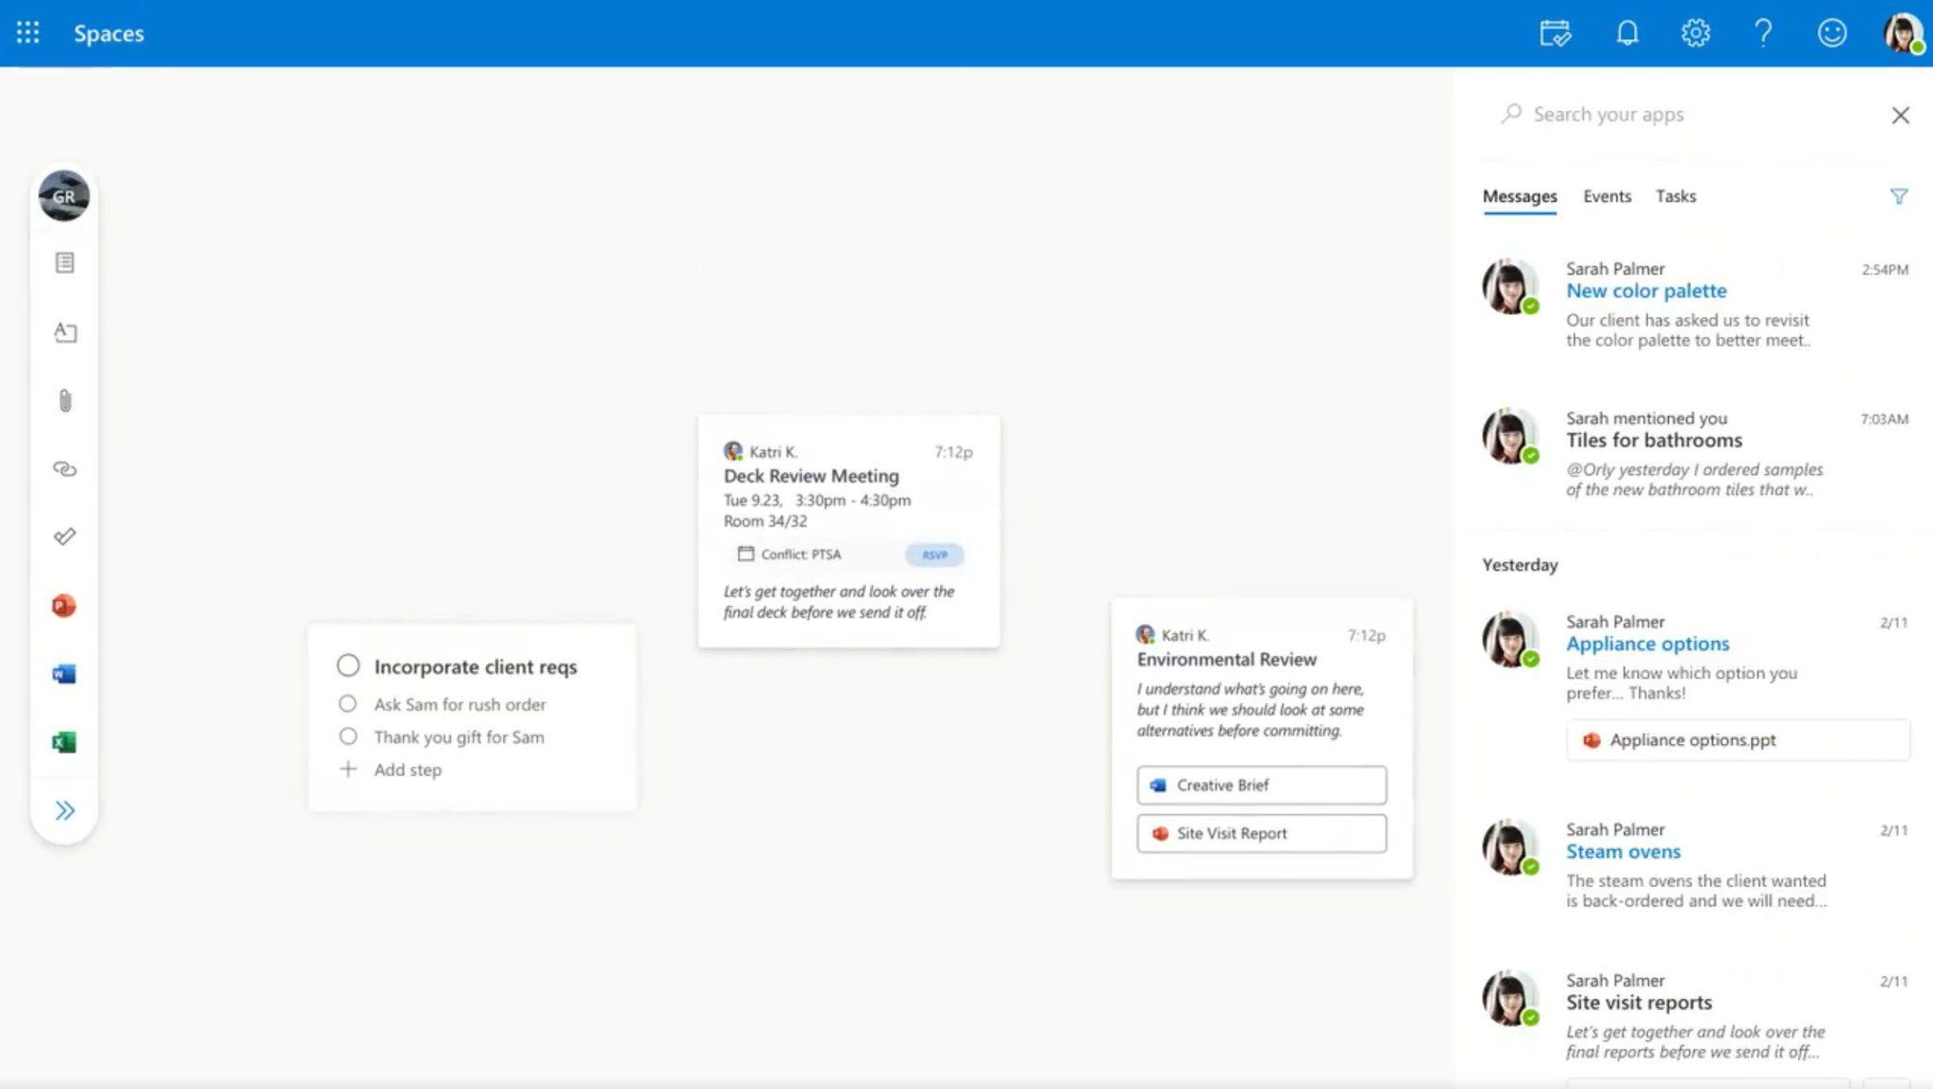This screenshot has width=1933, height=1089.
Task: Switch to the Tasks tab
Action: (1675, 196)
